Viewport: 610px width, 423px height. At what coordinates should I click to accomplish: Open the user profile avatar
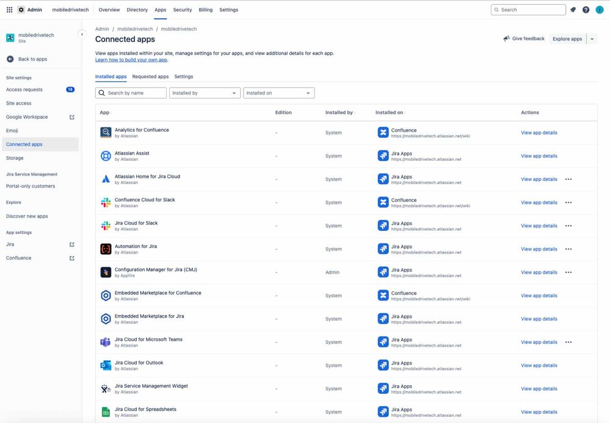click(600, 10)
